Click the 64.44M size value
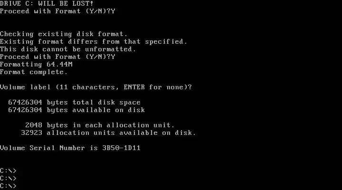The width and height of the screenshot is (342, 190). coord(59,64)
